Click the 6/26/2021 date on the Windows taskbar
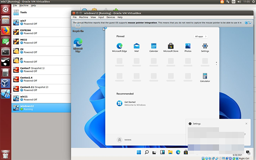Image resolution: width=256 pixels, height=160 pixels. point(237,155)
